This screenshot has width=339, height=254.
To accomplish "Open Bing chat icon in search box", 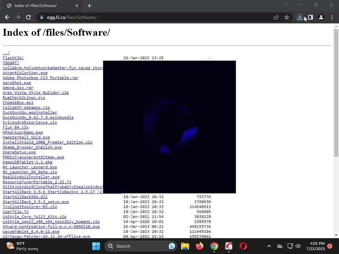I will coord(172,246).
